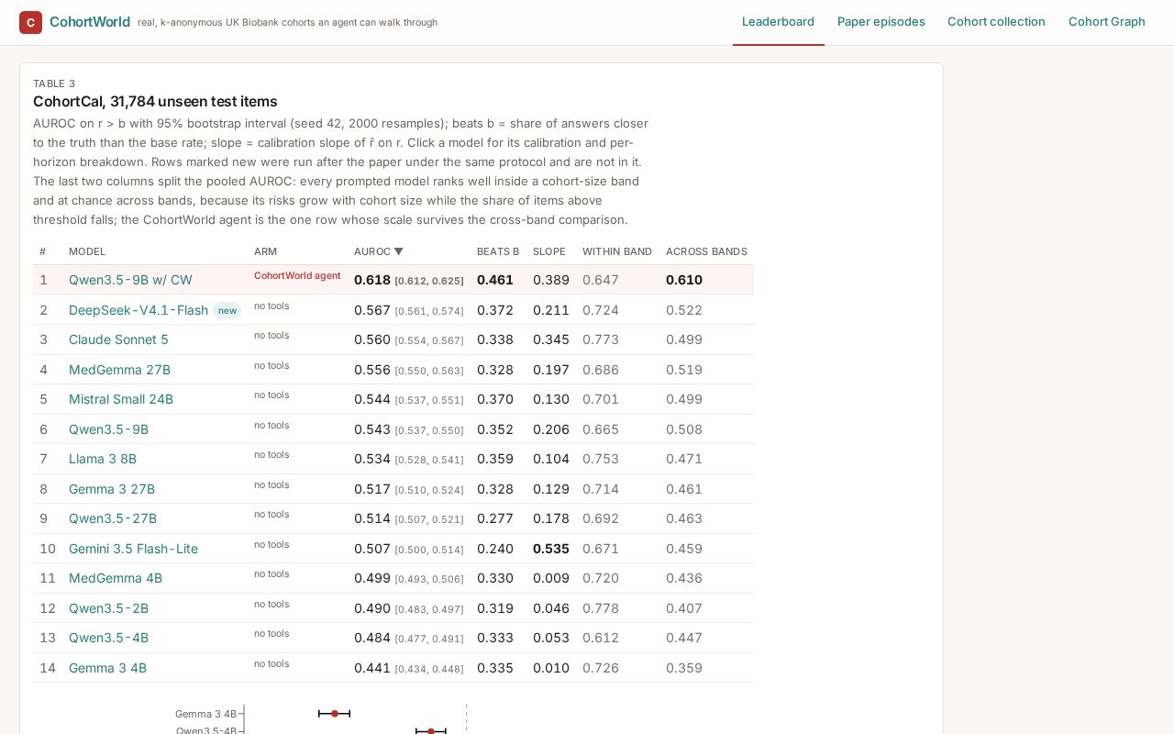
Task: Open the Cohort Graph tab
Action: tap(1106, 22)
